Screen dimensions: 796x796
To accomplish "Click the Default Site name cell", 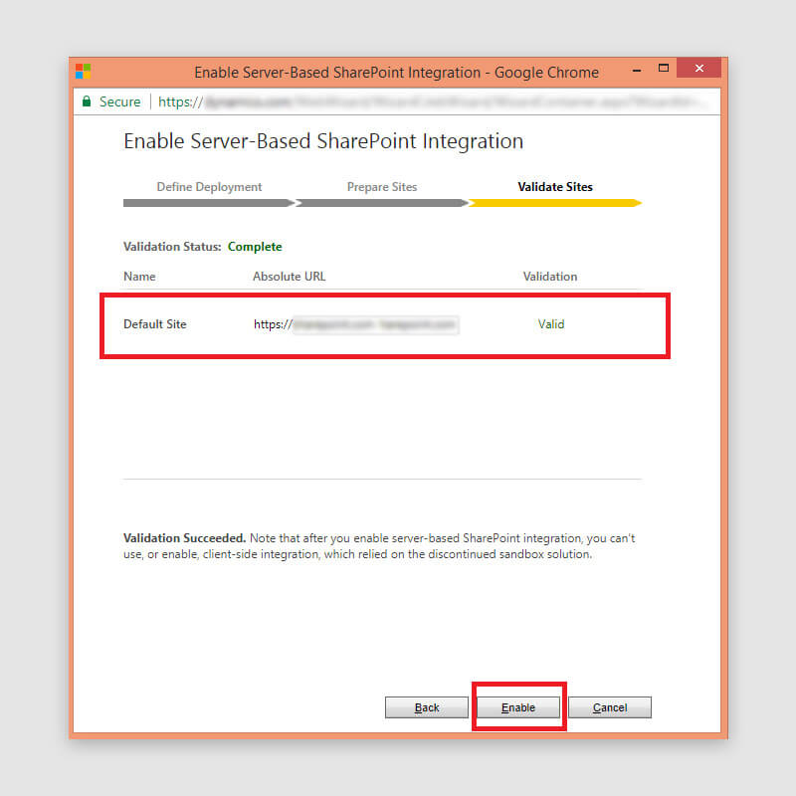I will 155,324.
